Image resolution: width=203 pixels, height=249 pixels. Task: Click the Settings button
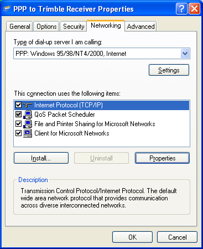(x=169, y=70)
